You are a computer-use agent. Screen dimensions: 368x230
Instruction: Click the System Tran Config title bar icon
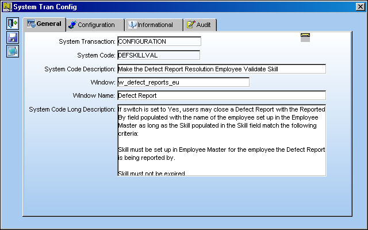[7, 7]
